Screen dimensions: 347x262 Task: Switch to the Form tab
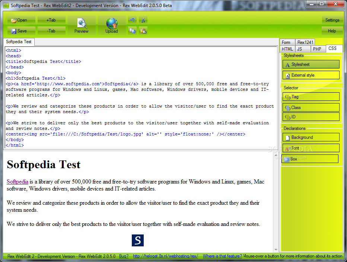tap(287, 42)
